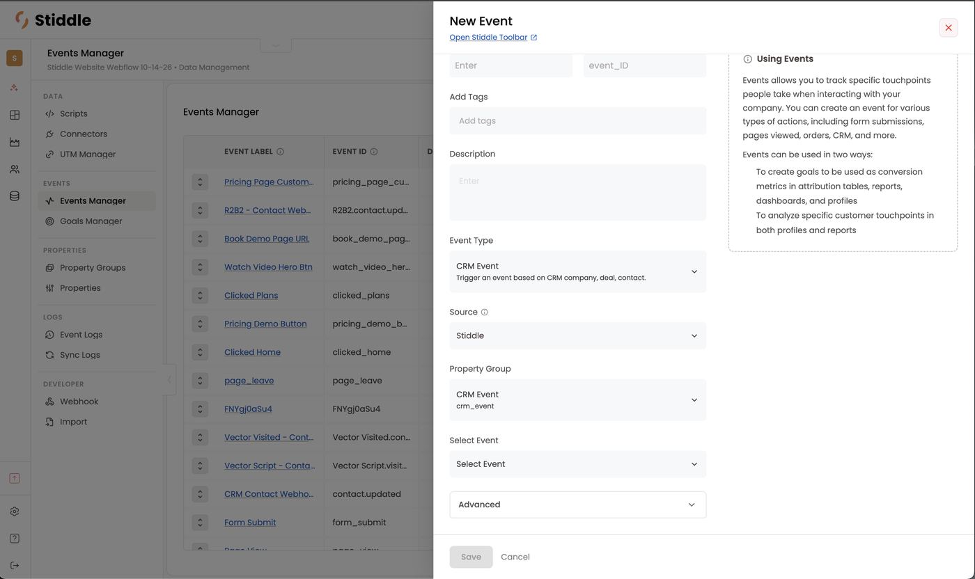Screen dimensions: 975x579
Task: Open Stiddle Toolbar link
Action: coord(493,38)
